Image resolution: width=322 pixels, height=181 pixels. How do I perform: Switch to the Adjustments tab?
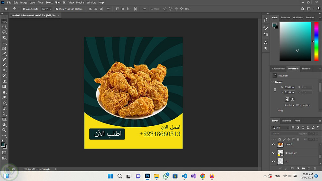pos(278,69)
